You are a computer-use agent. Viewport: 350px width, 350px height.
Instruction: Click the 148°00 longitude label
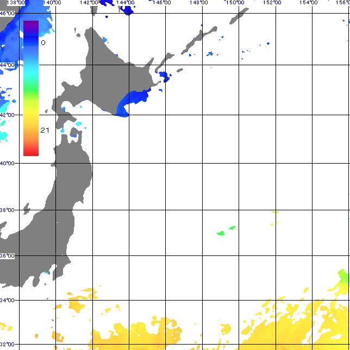click(199, 3)
